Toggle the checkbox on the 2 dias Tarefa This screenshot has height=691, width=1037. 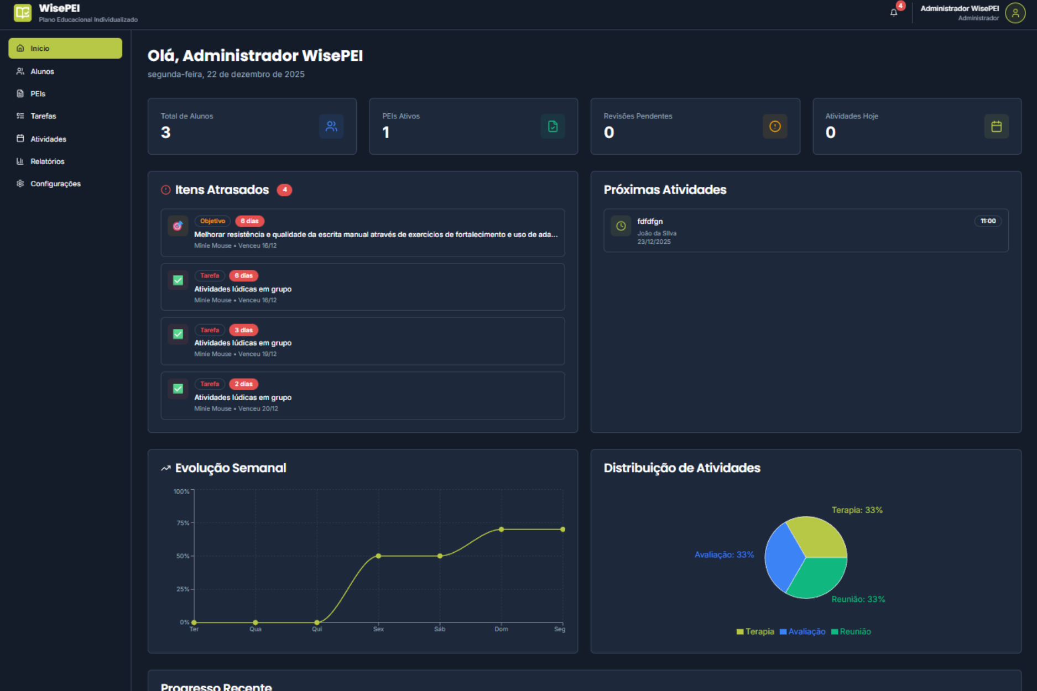click(178, 389)
